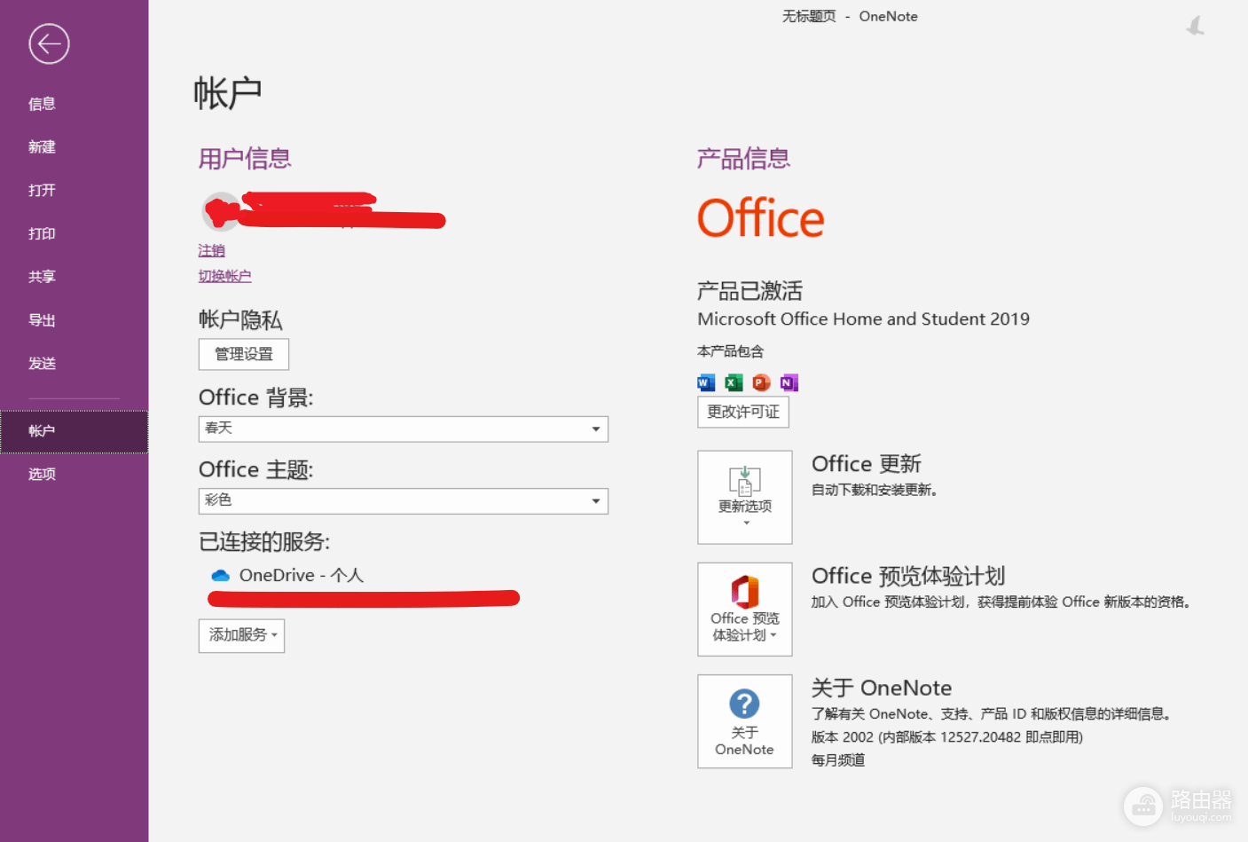The width and height of the screenshot is (1248, 842).
Task: Click the 注销 sign out link
Action: pyautogui.click(x=211, y=251)
